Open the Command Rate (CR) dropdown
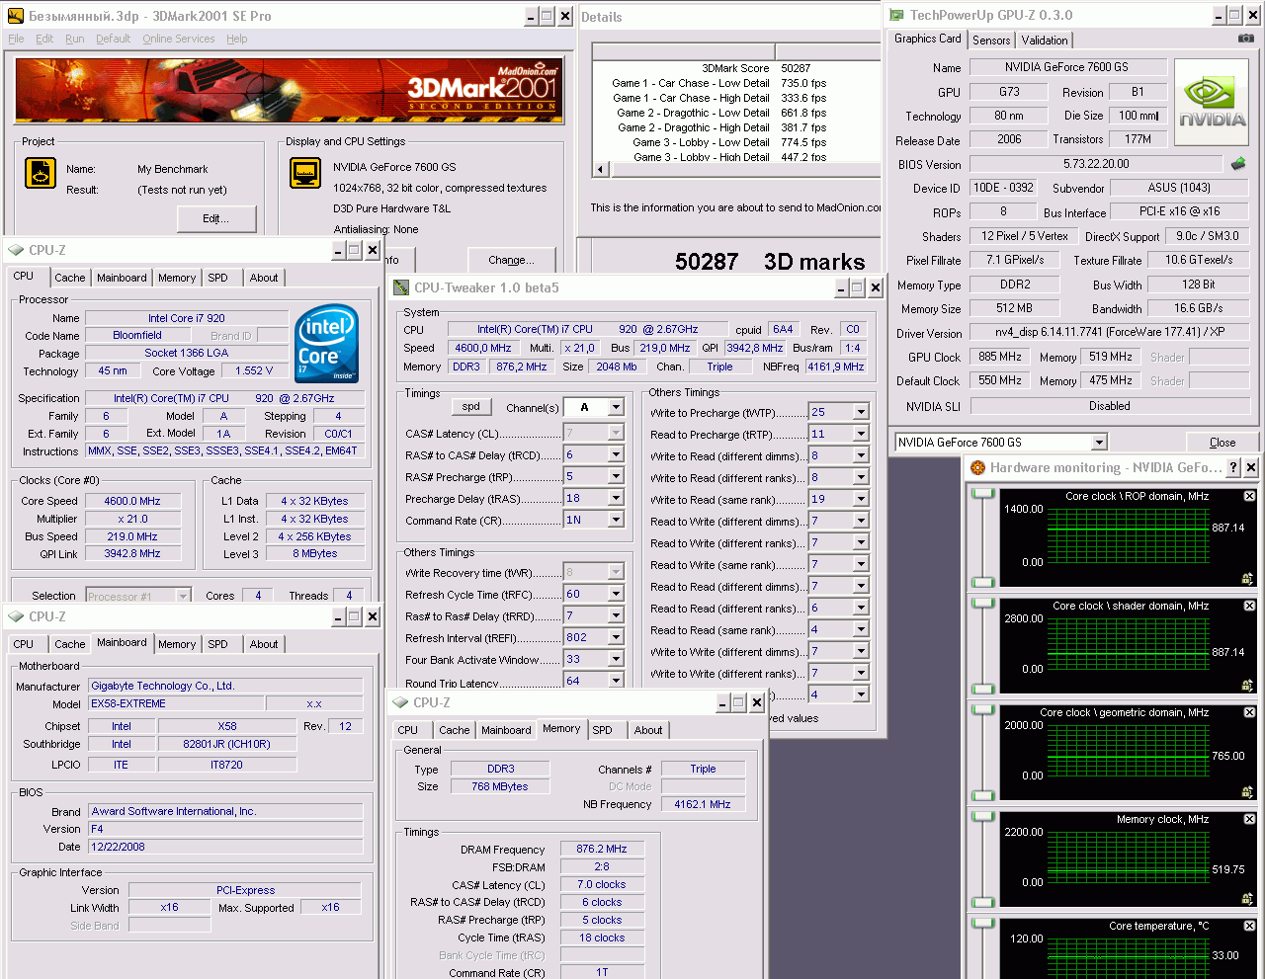1265x979 pixels. pyautogui.click(x=616, y=520)
